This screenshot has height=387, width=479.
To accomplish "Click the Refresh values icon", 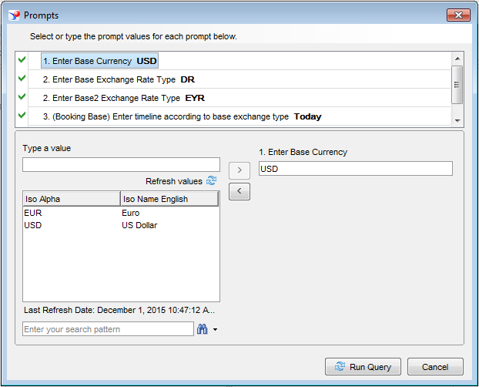I will 212,181.
